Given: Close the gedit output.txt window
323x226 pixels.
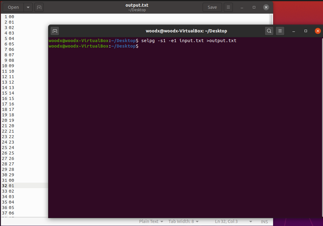Looking at the screenshot, I should pyautogui.click(x=266, y=8).
